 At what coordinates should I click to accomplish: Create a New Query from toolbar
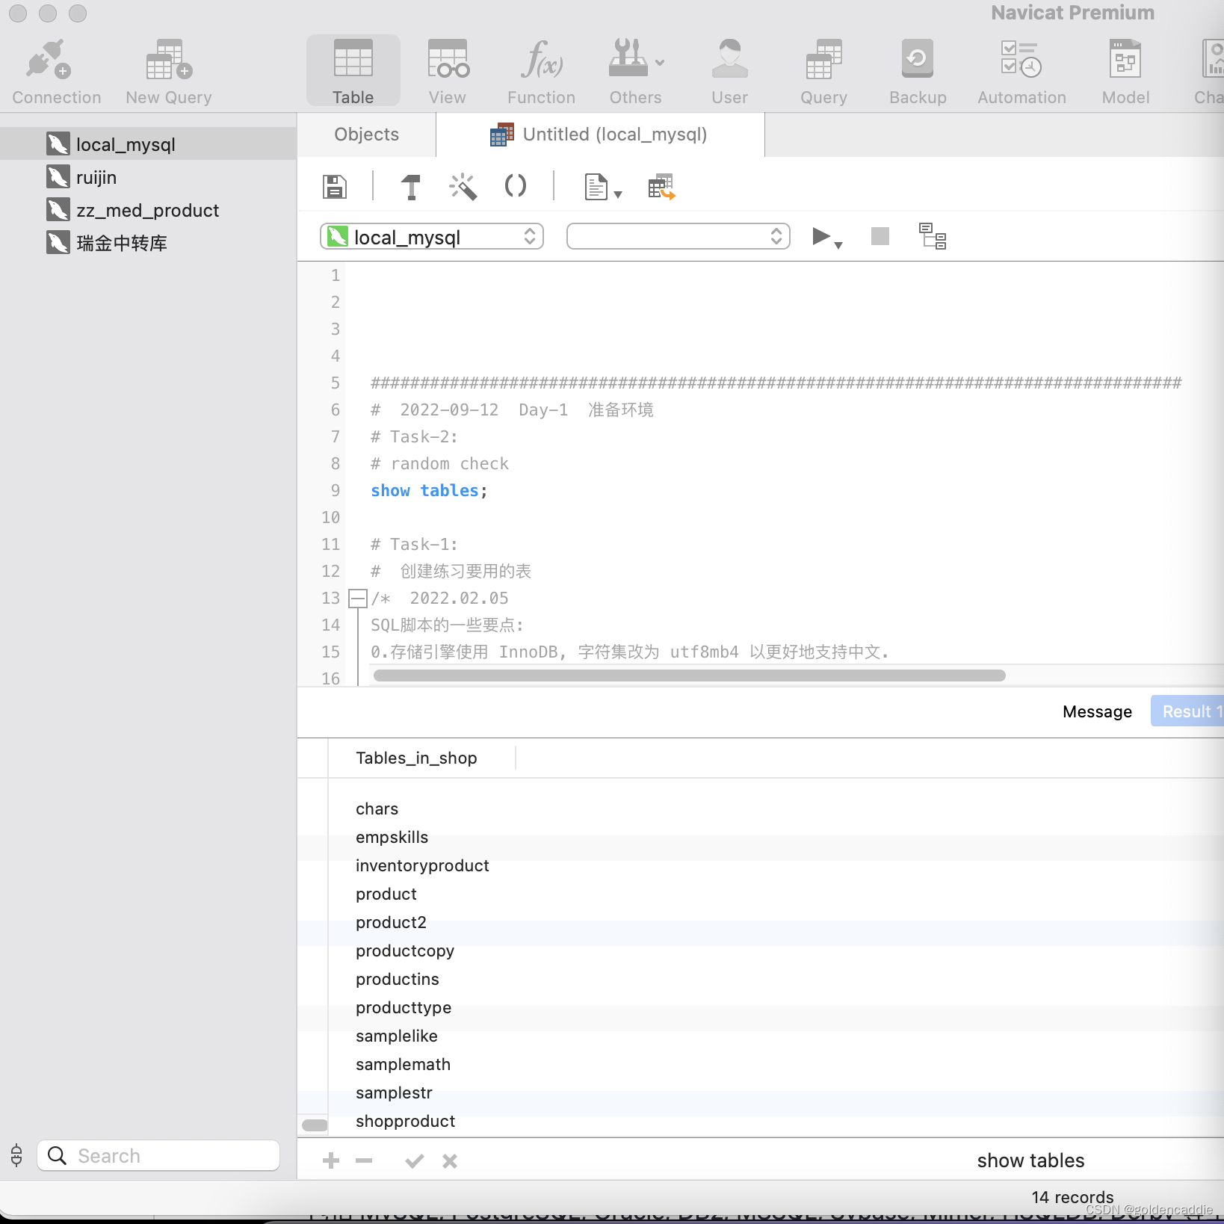coord(169,72)
